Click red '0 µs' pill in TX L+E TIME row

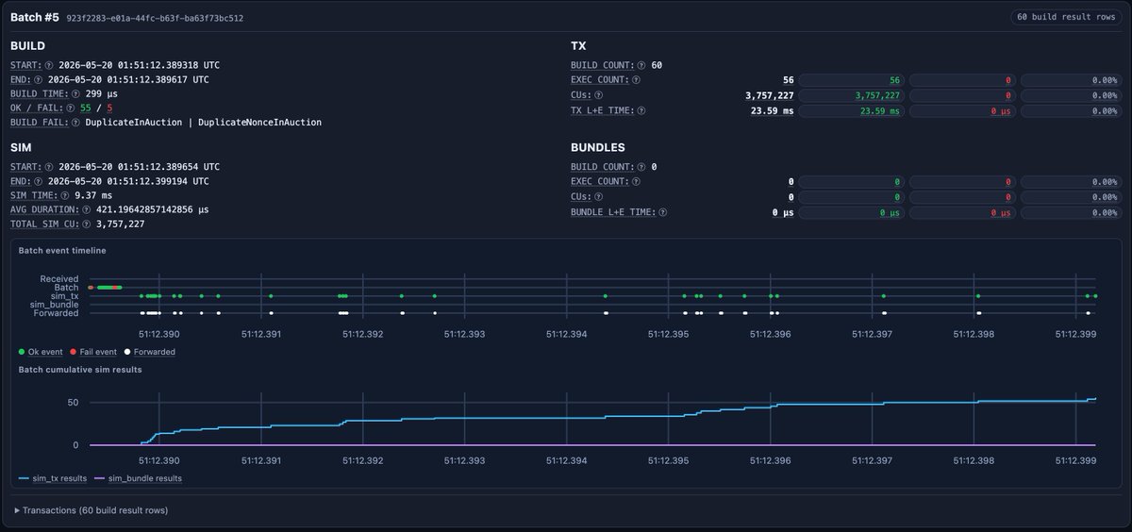(962, 110)
